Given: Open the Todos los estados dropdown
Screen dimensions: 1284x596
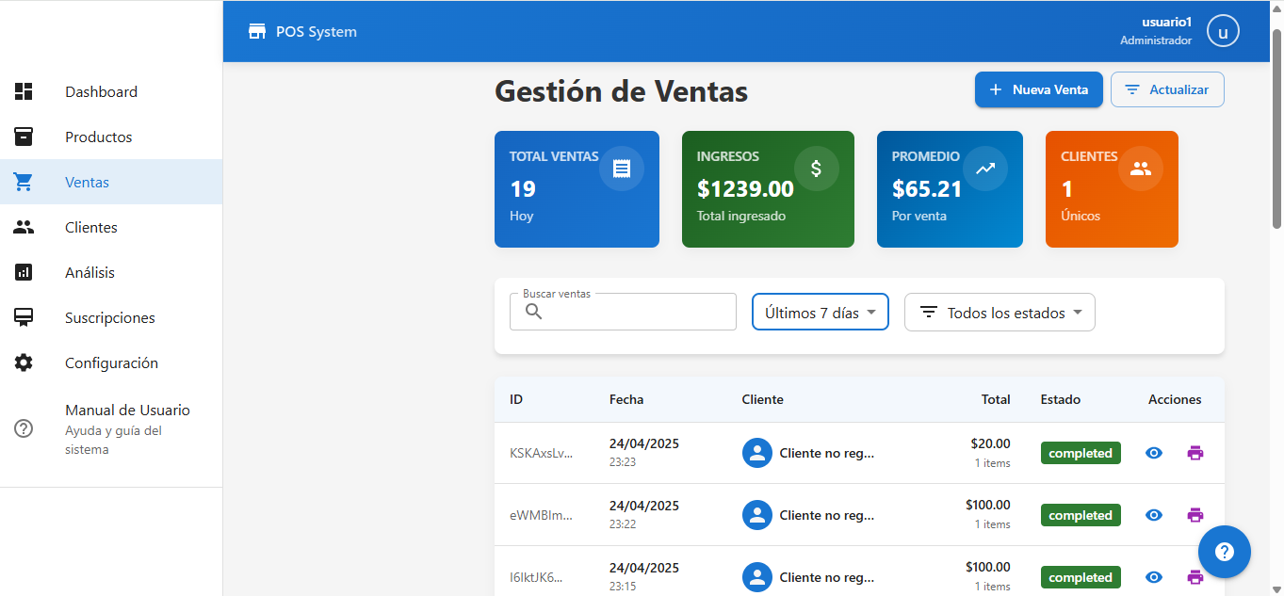Looking at the screenshot, I should (1000, 313).
